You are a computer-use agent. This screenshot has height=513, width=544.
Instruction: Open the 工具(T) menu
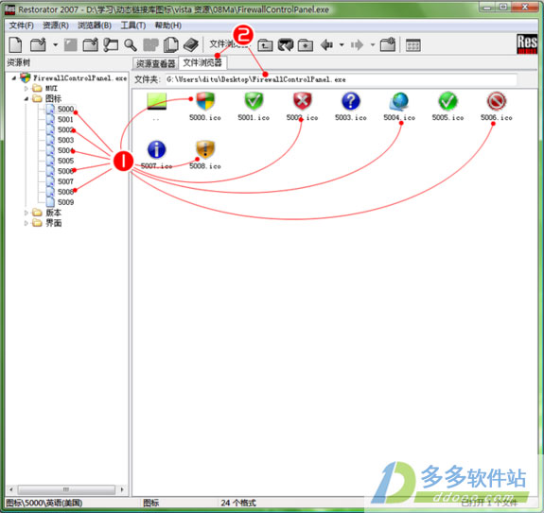(x=132, y=26)
